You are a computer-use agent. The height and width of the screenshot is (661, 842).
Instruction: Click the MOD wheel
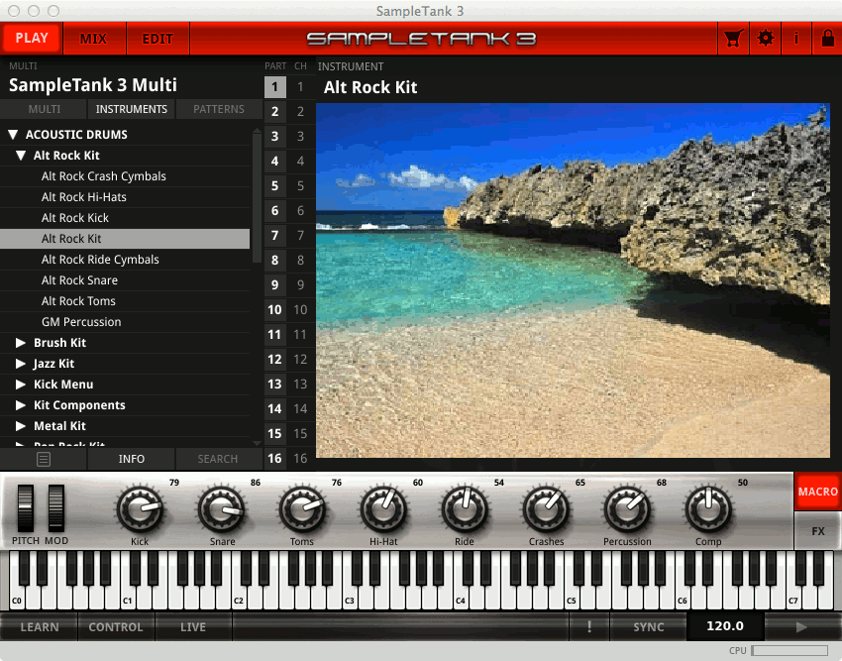[56, 507]
